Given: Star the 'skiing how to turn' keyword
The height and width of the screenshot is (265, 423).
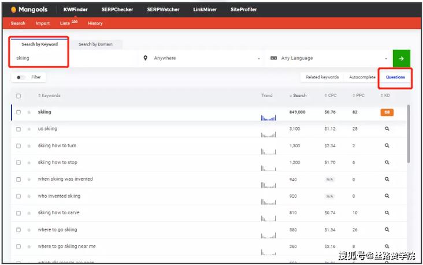Looking at the screenshot, I should [29, 146].
